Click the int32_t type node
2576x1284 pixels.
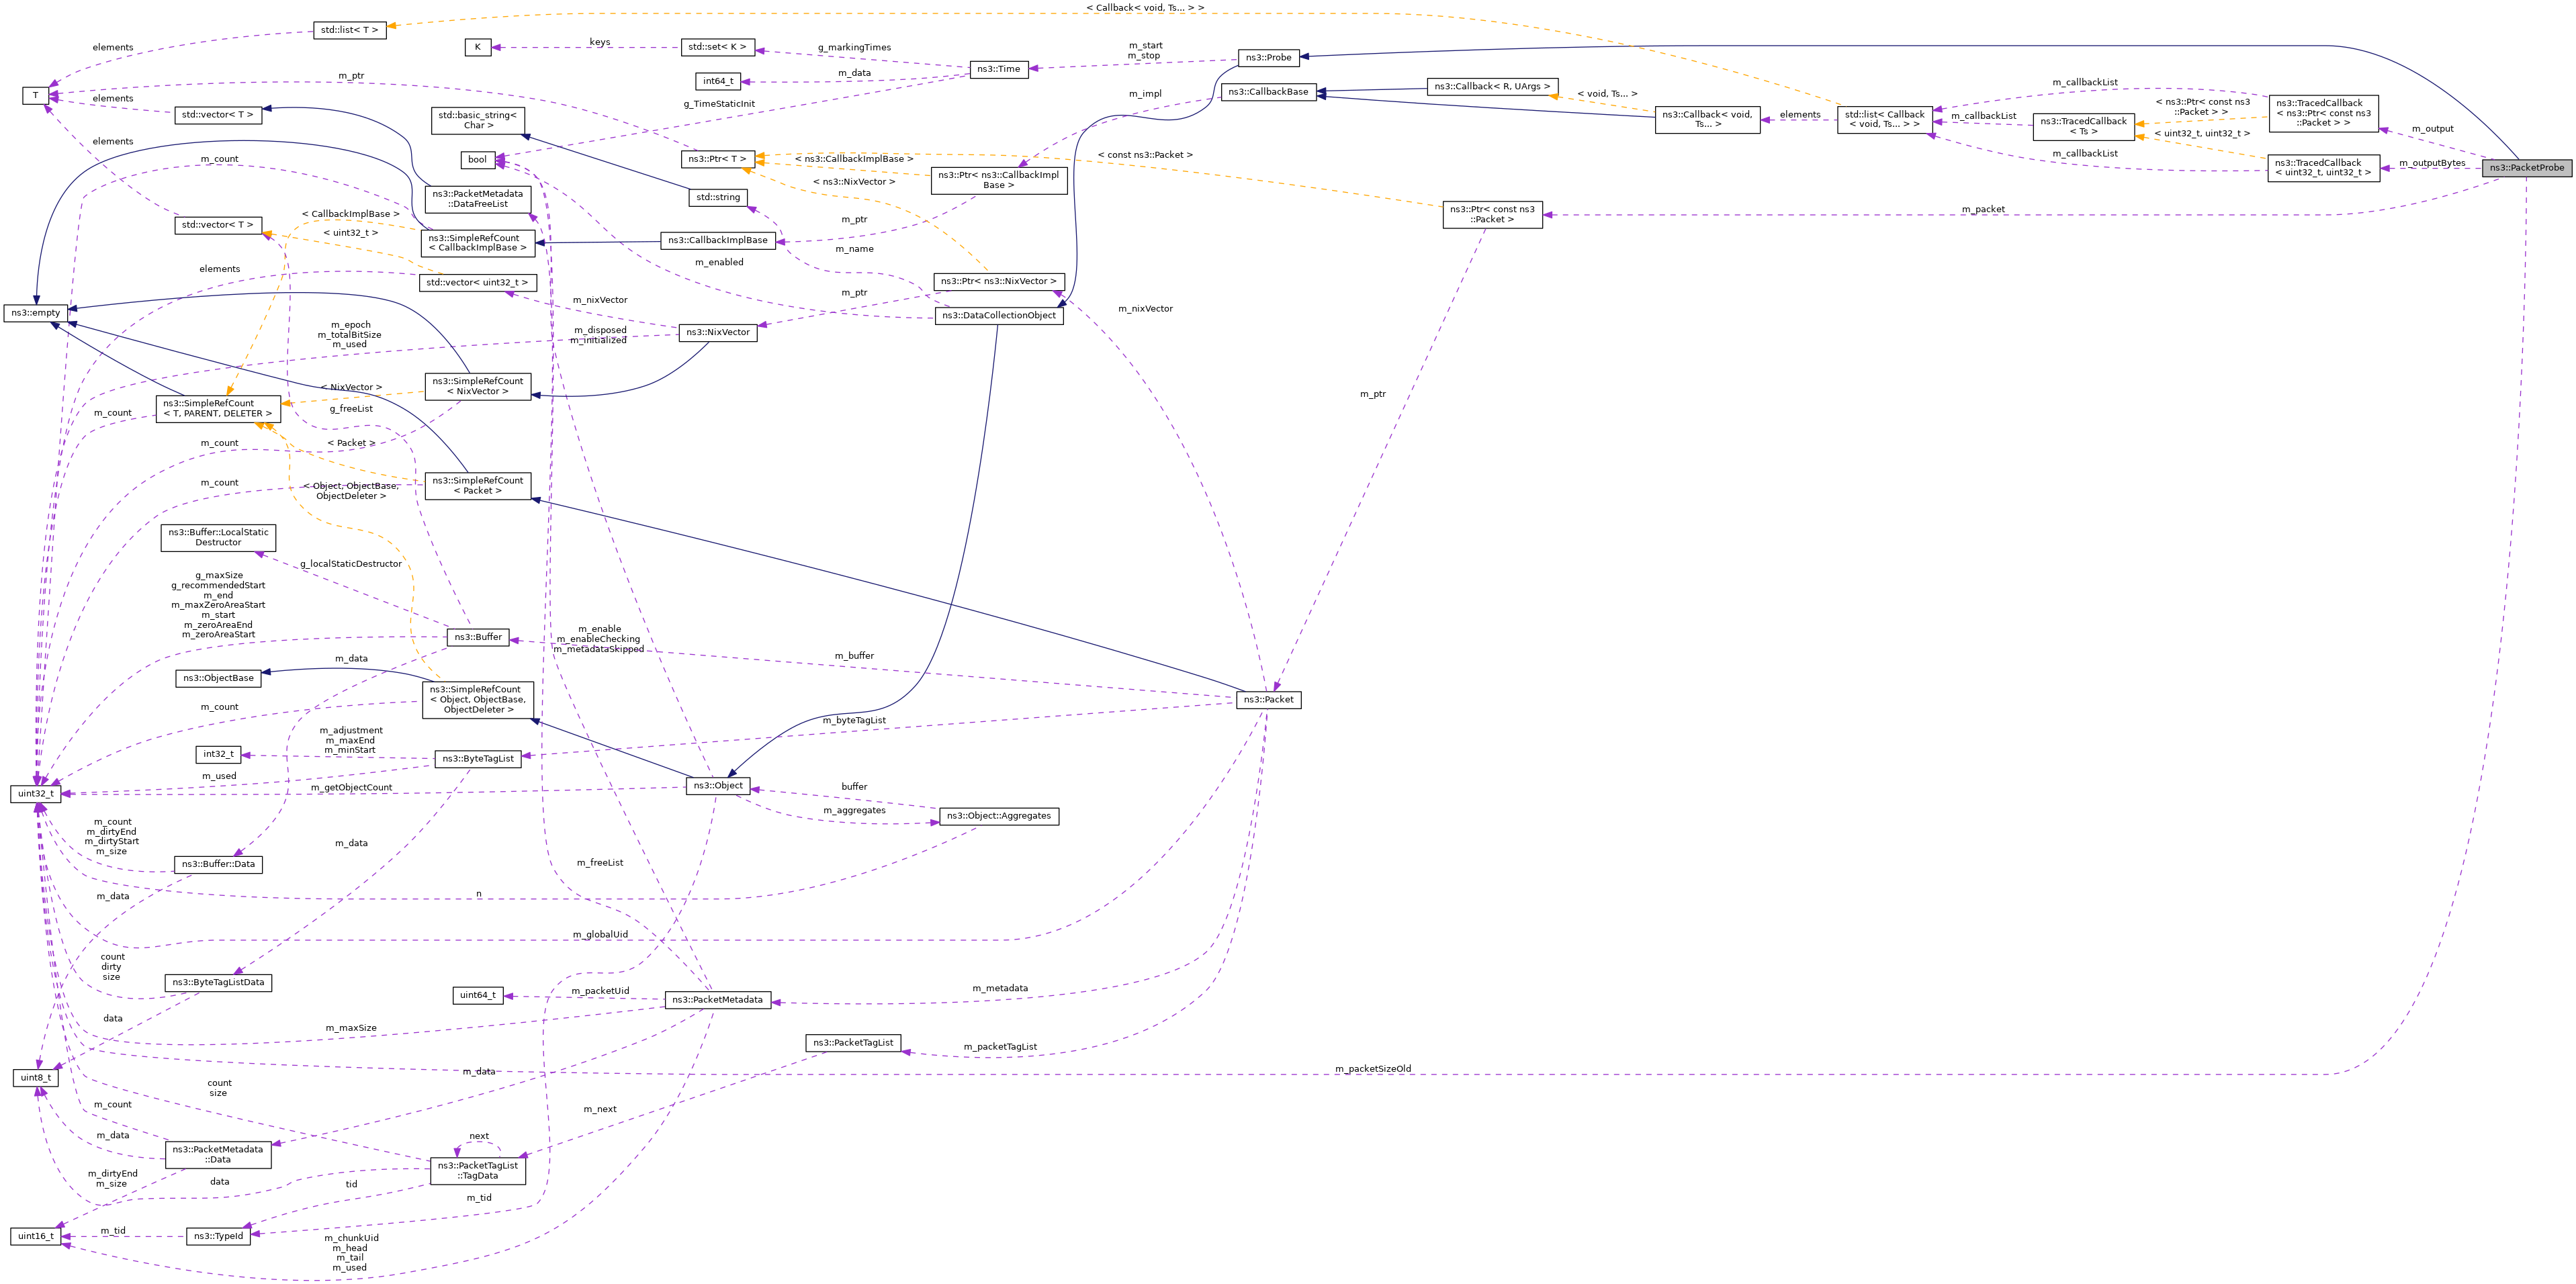218,755
